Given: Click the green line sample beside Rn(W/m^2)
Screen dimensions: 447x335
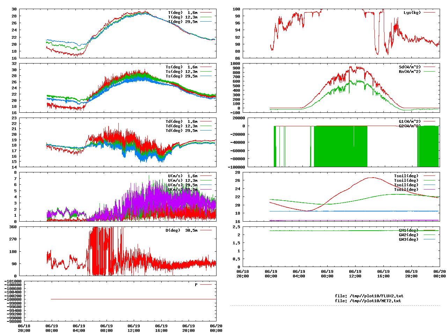Looking at the screenshot, I should click(x=430, y=72).
